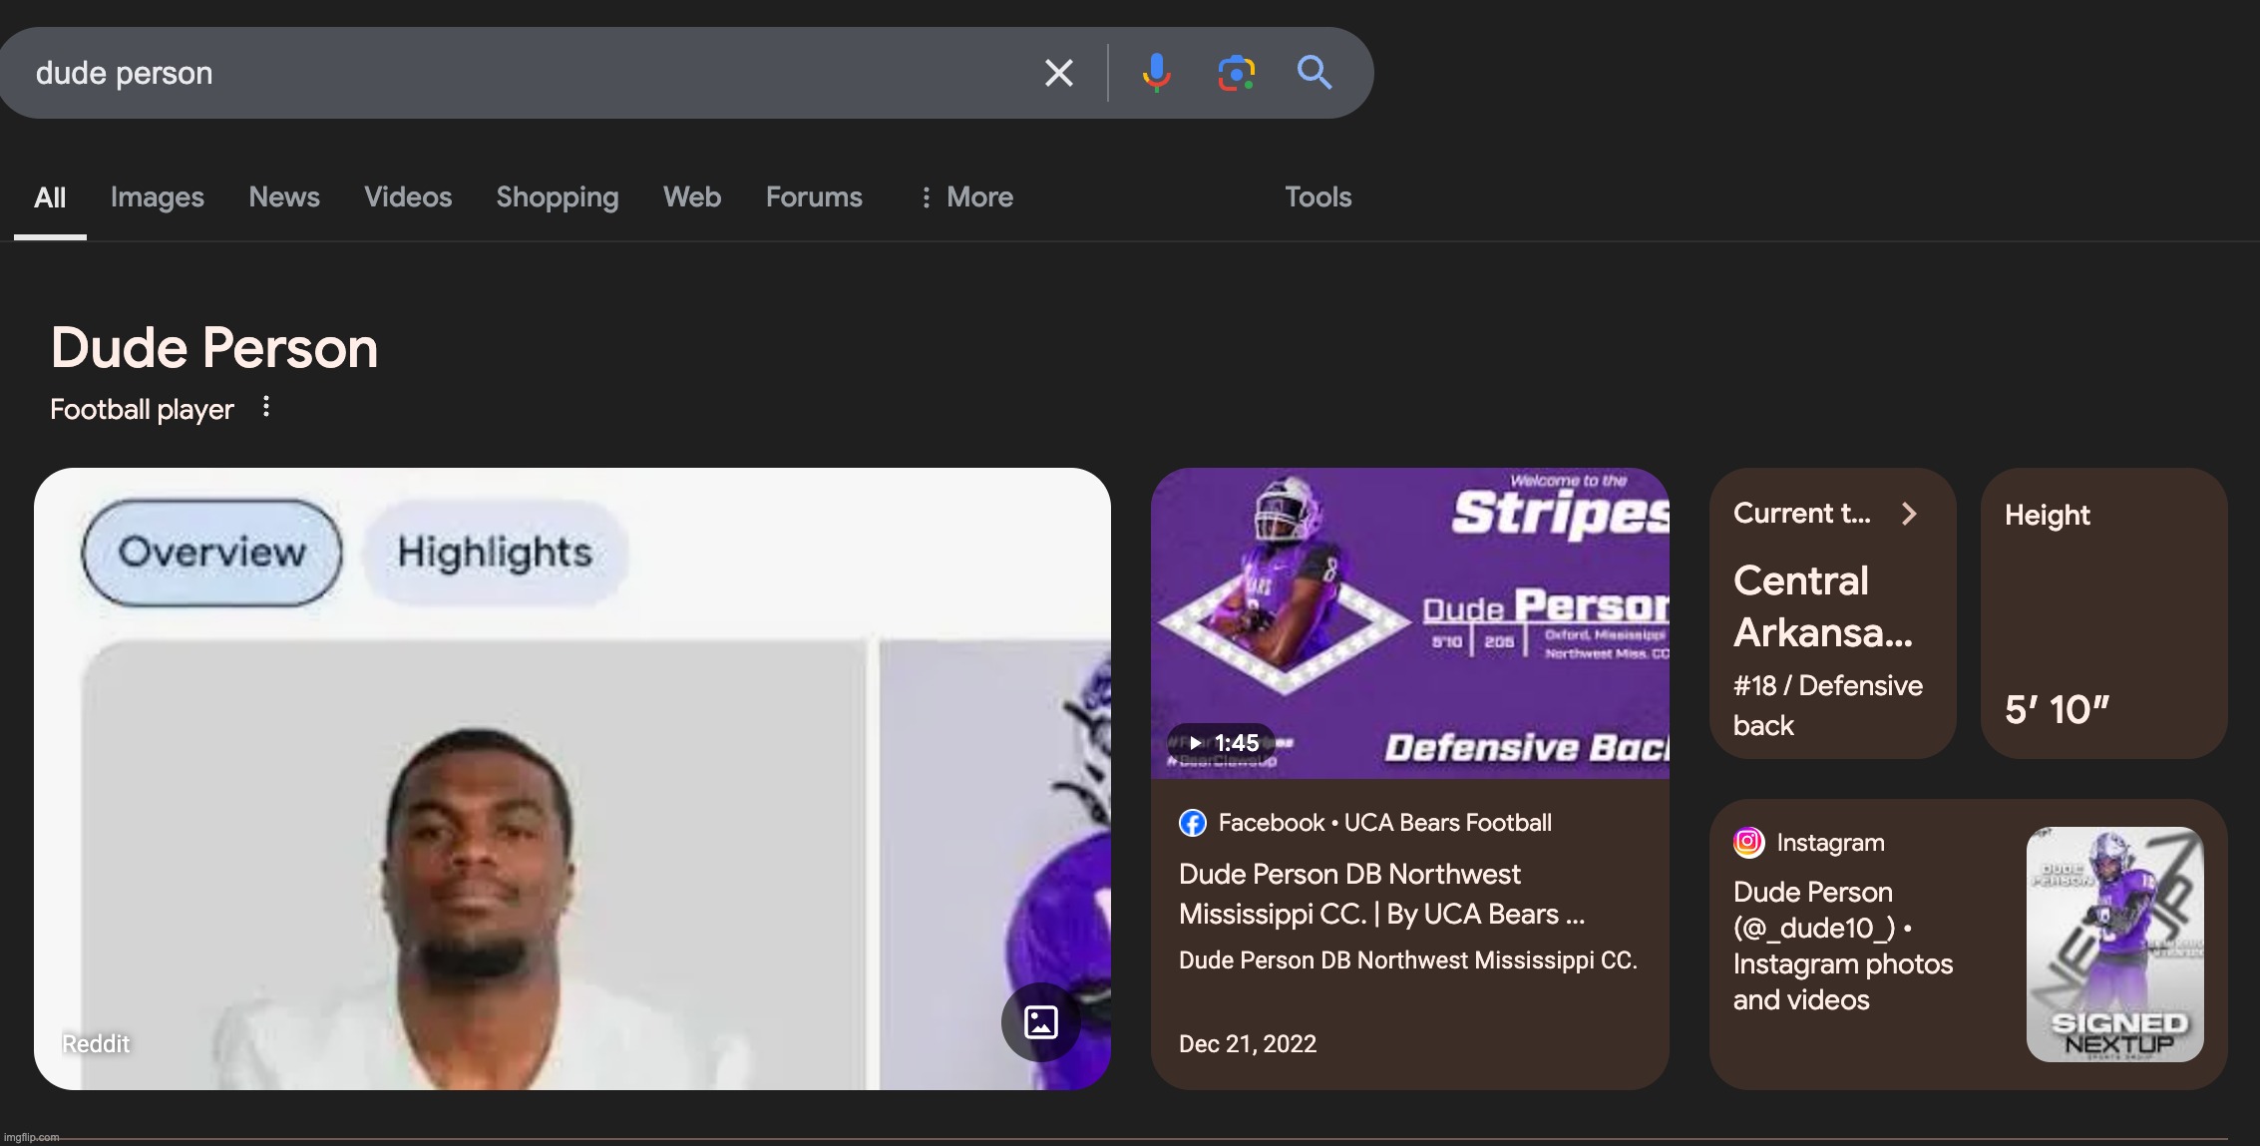The image size is (2260, 1146).
Task: Click the Instagram logo icon
Action: [x=1748, y=843]
